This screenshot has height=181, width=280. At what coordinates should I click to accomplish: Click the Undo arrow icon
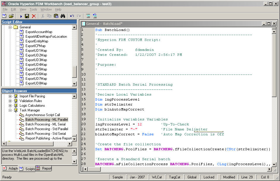tap(72, 16)
